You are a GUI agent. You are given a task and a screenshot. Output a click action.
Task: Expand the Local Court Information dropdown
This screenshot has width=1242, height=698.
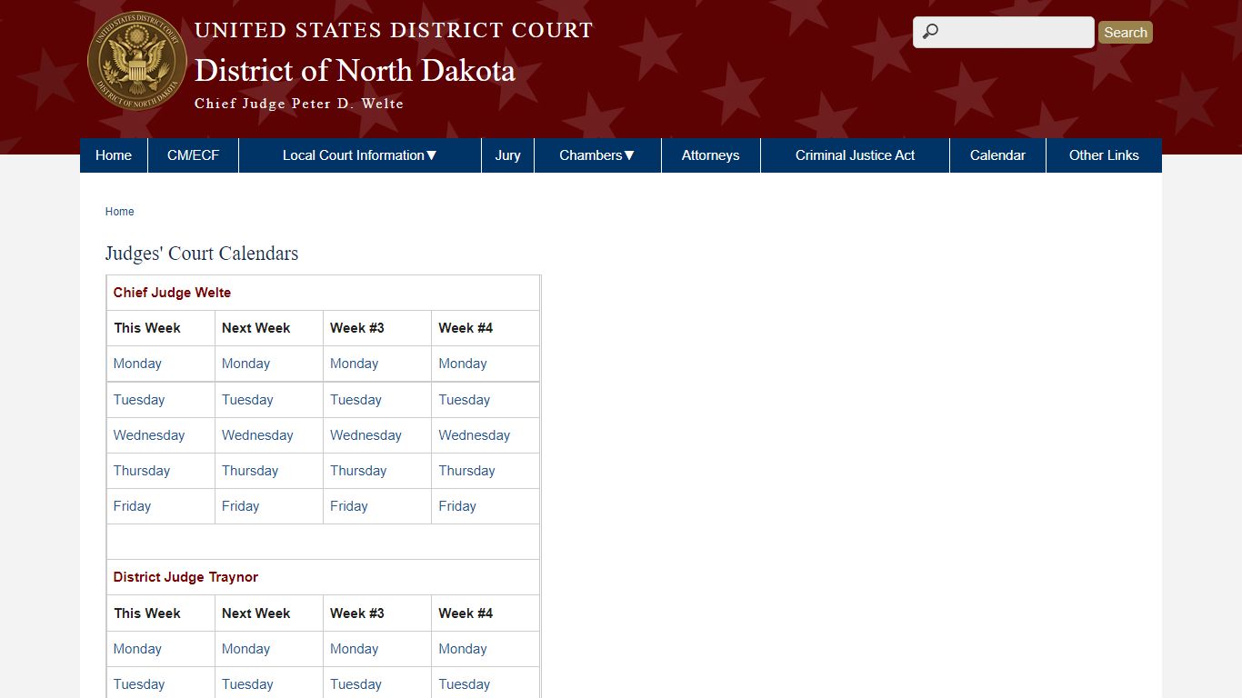pyautogui.click(x=359, y=155)
